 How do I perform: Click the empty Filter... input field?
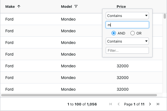point(127,50)
